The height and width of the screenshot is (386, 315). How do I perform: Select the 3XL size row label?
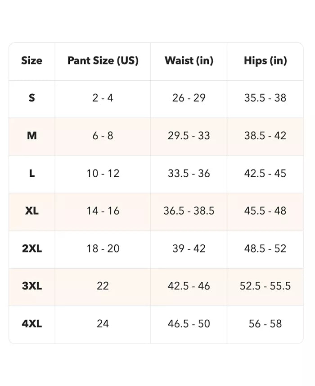point(31,286)
